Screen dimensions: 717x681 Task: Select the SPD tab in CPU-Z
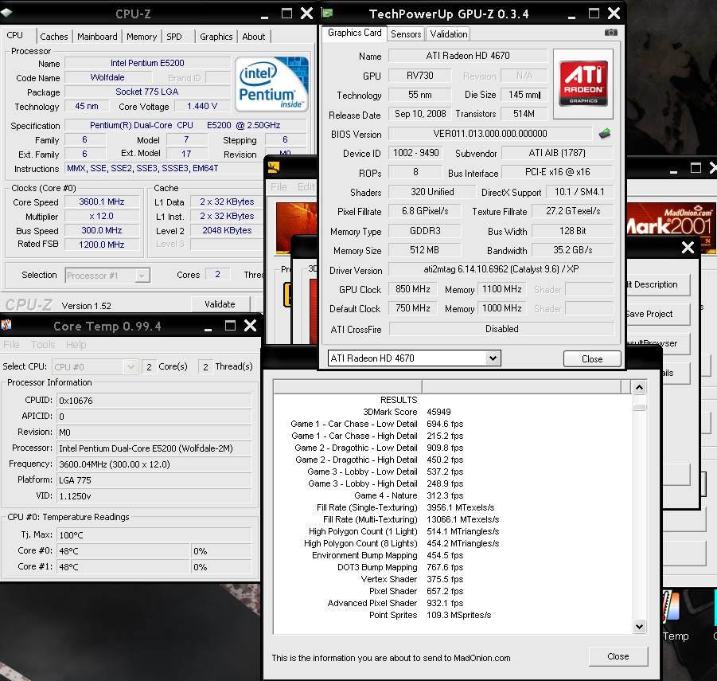173,37
